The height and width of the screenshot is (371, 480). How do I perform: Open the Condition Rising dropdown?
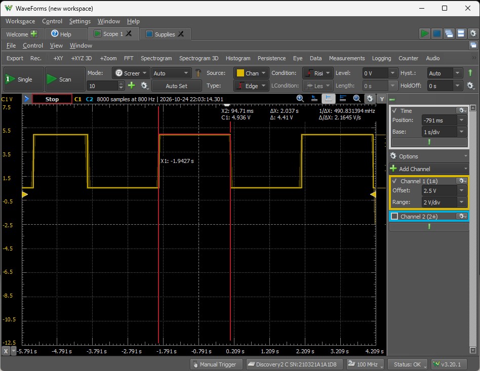(318, 73)
